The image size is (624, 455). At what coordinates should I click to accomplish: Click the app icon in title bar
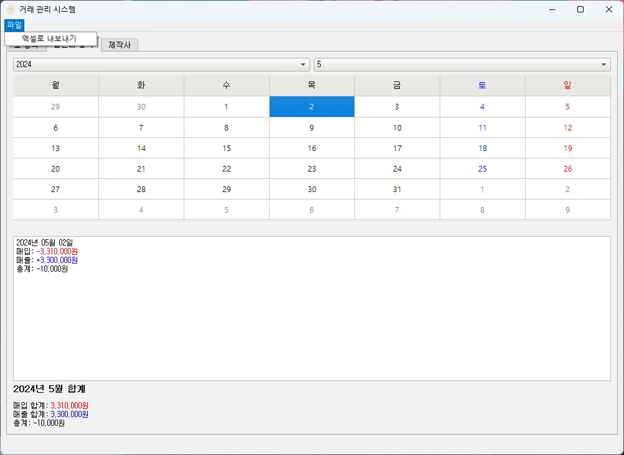(x=11, y=9)
